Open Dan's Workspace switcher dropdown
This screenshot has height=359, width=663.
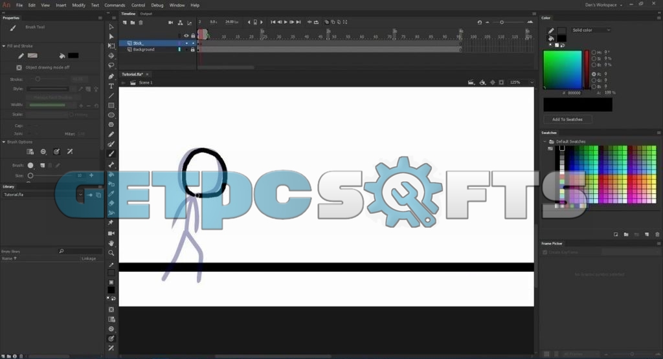coord(603,5)
